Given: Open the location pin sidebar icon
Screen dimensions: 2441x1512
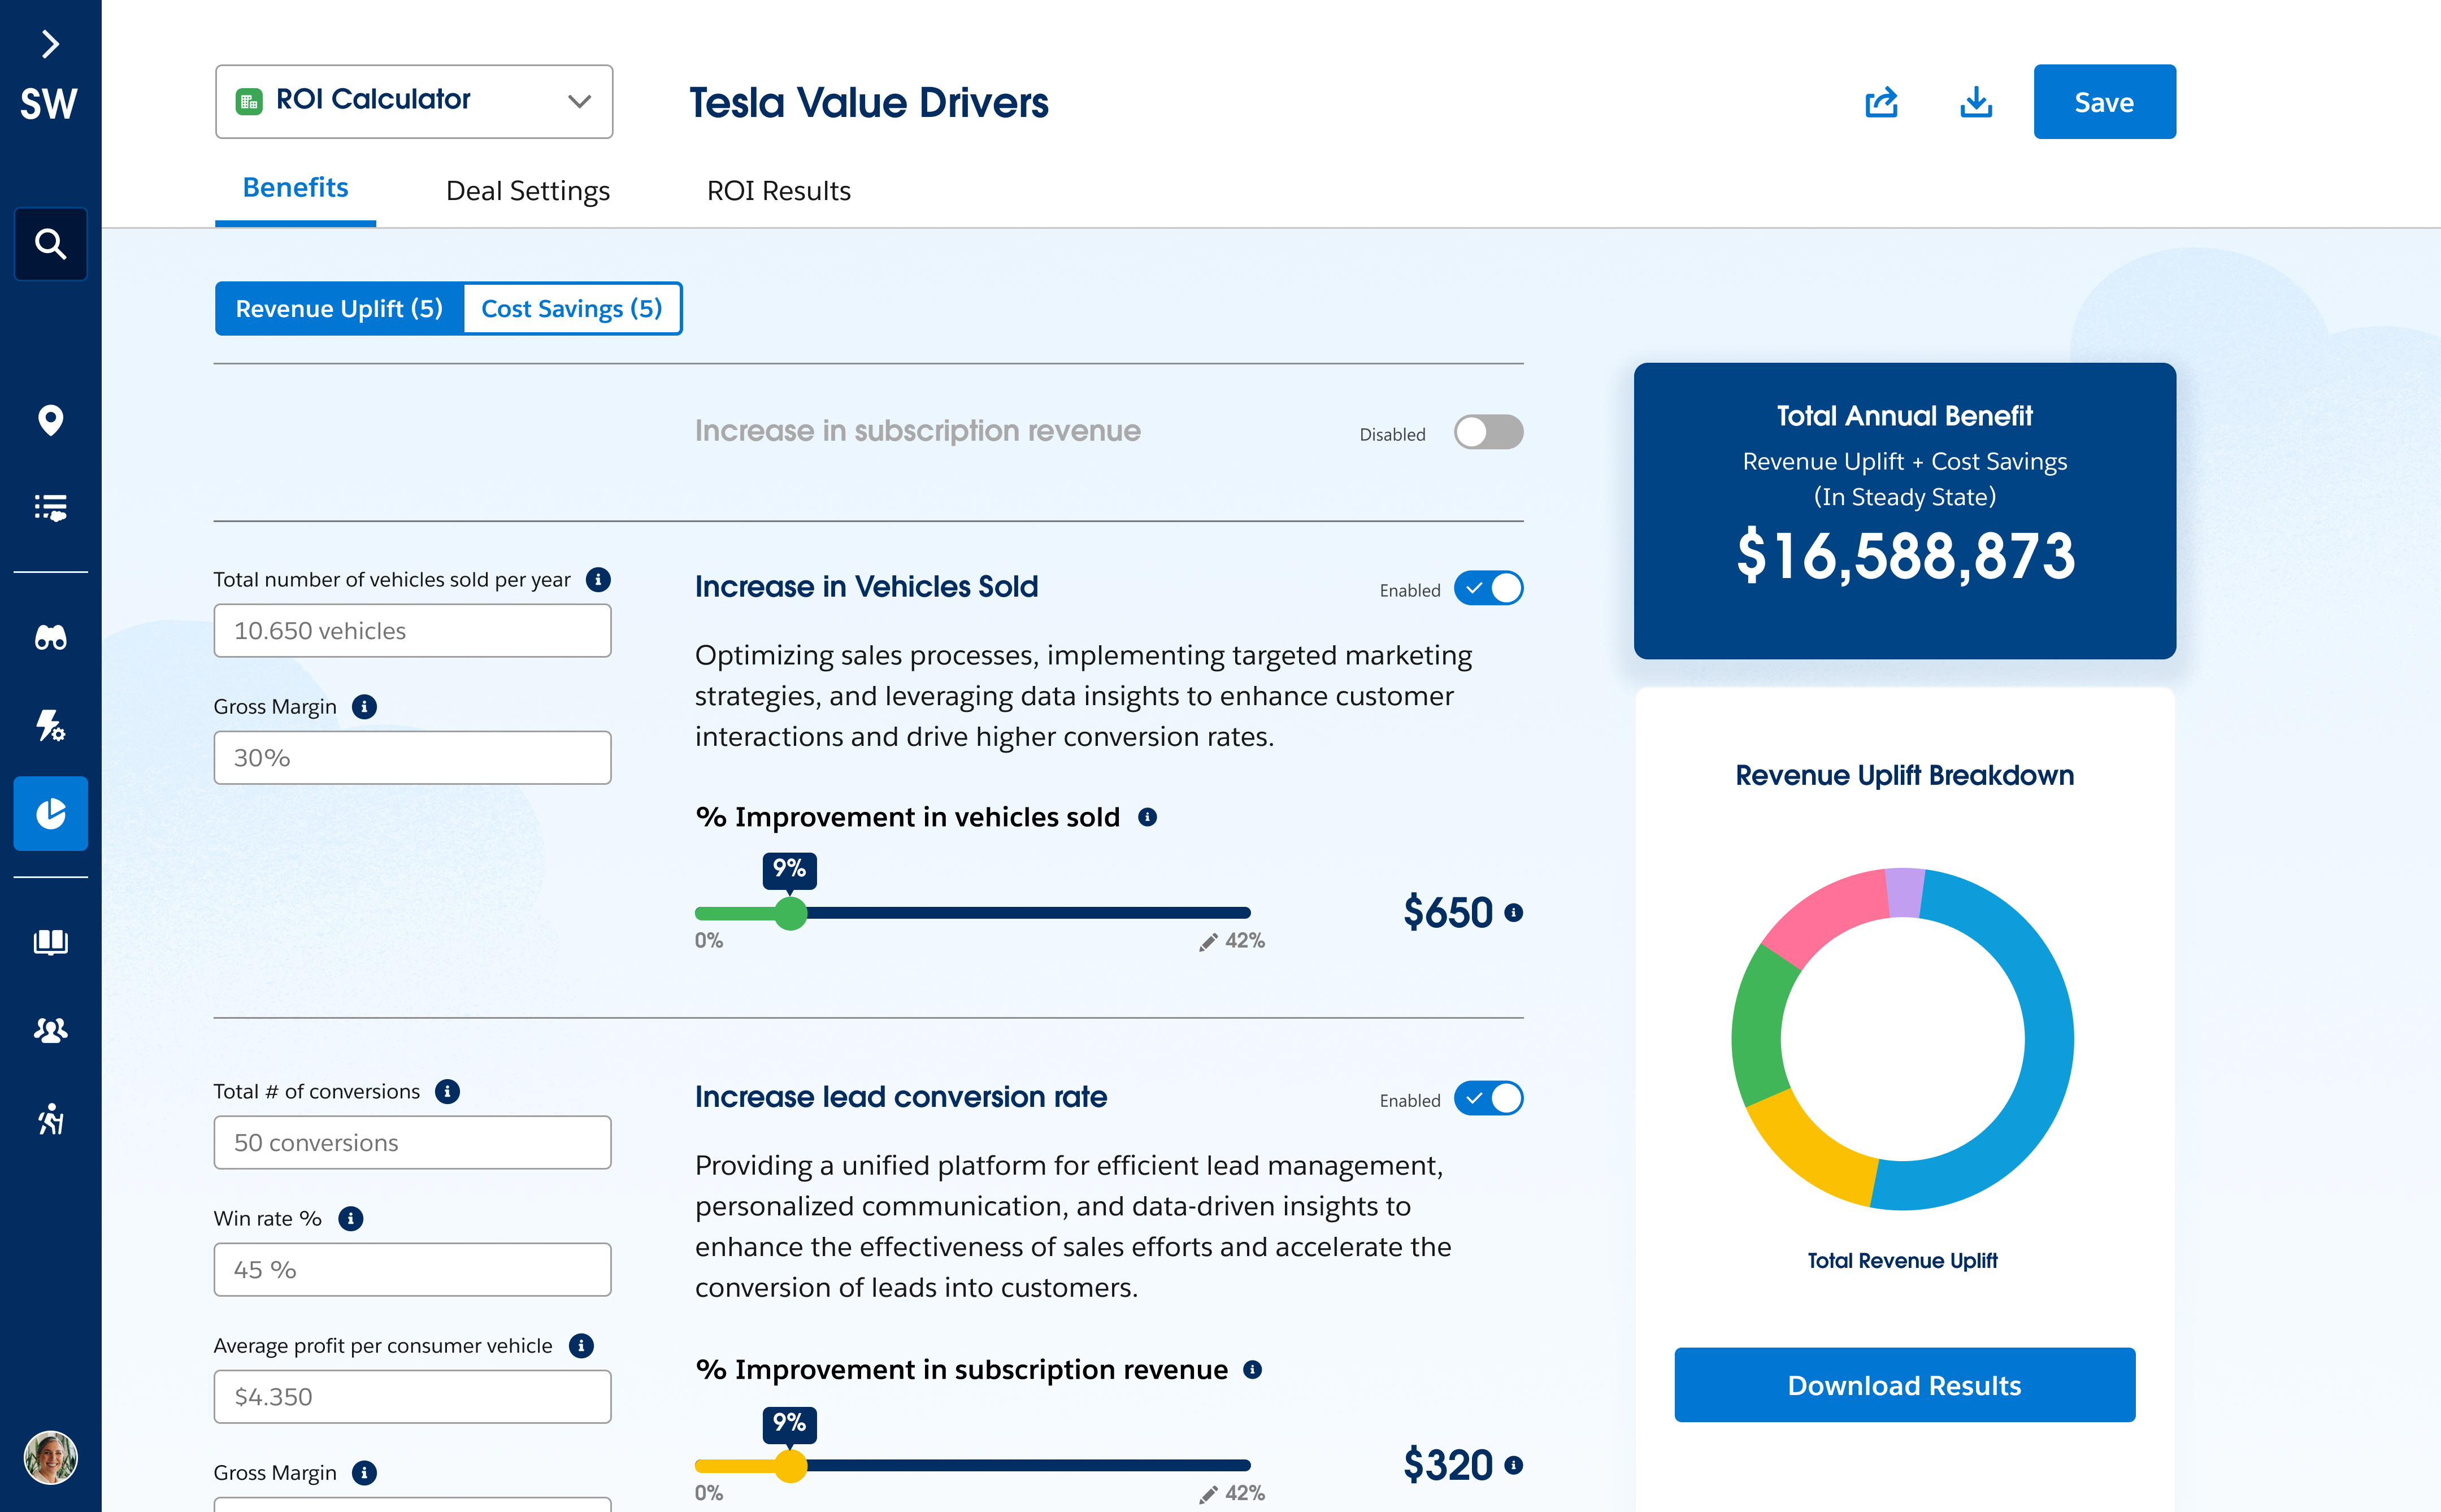Looking at the screenshot, I should point(50,420).
